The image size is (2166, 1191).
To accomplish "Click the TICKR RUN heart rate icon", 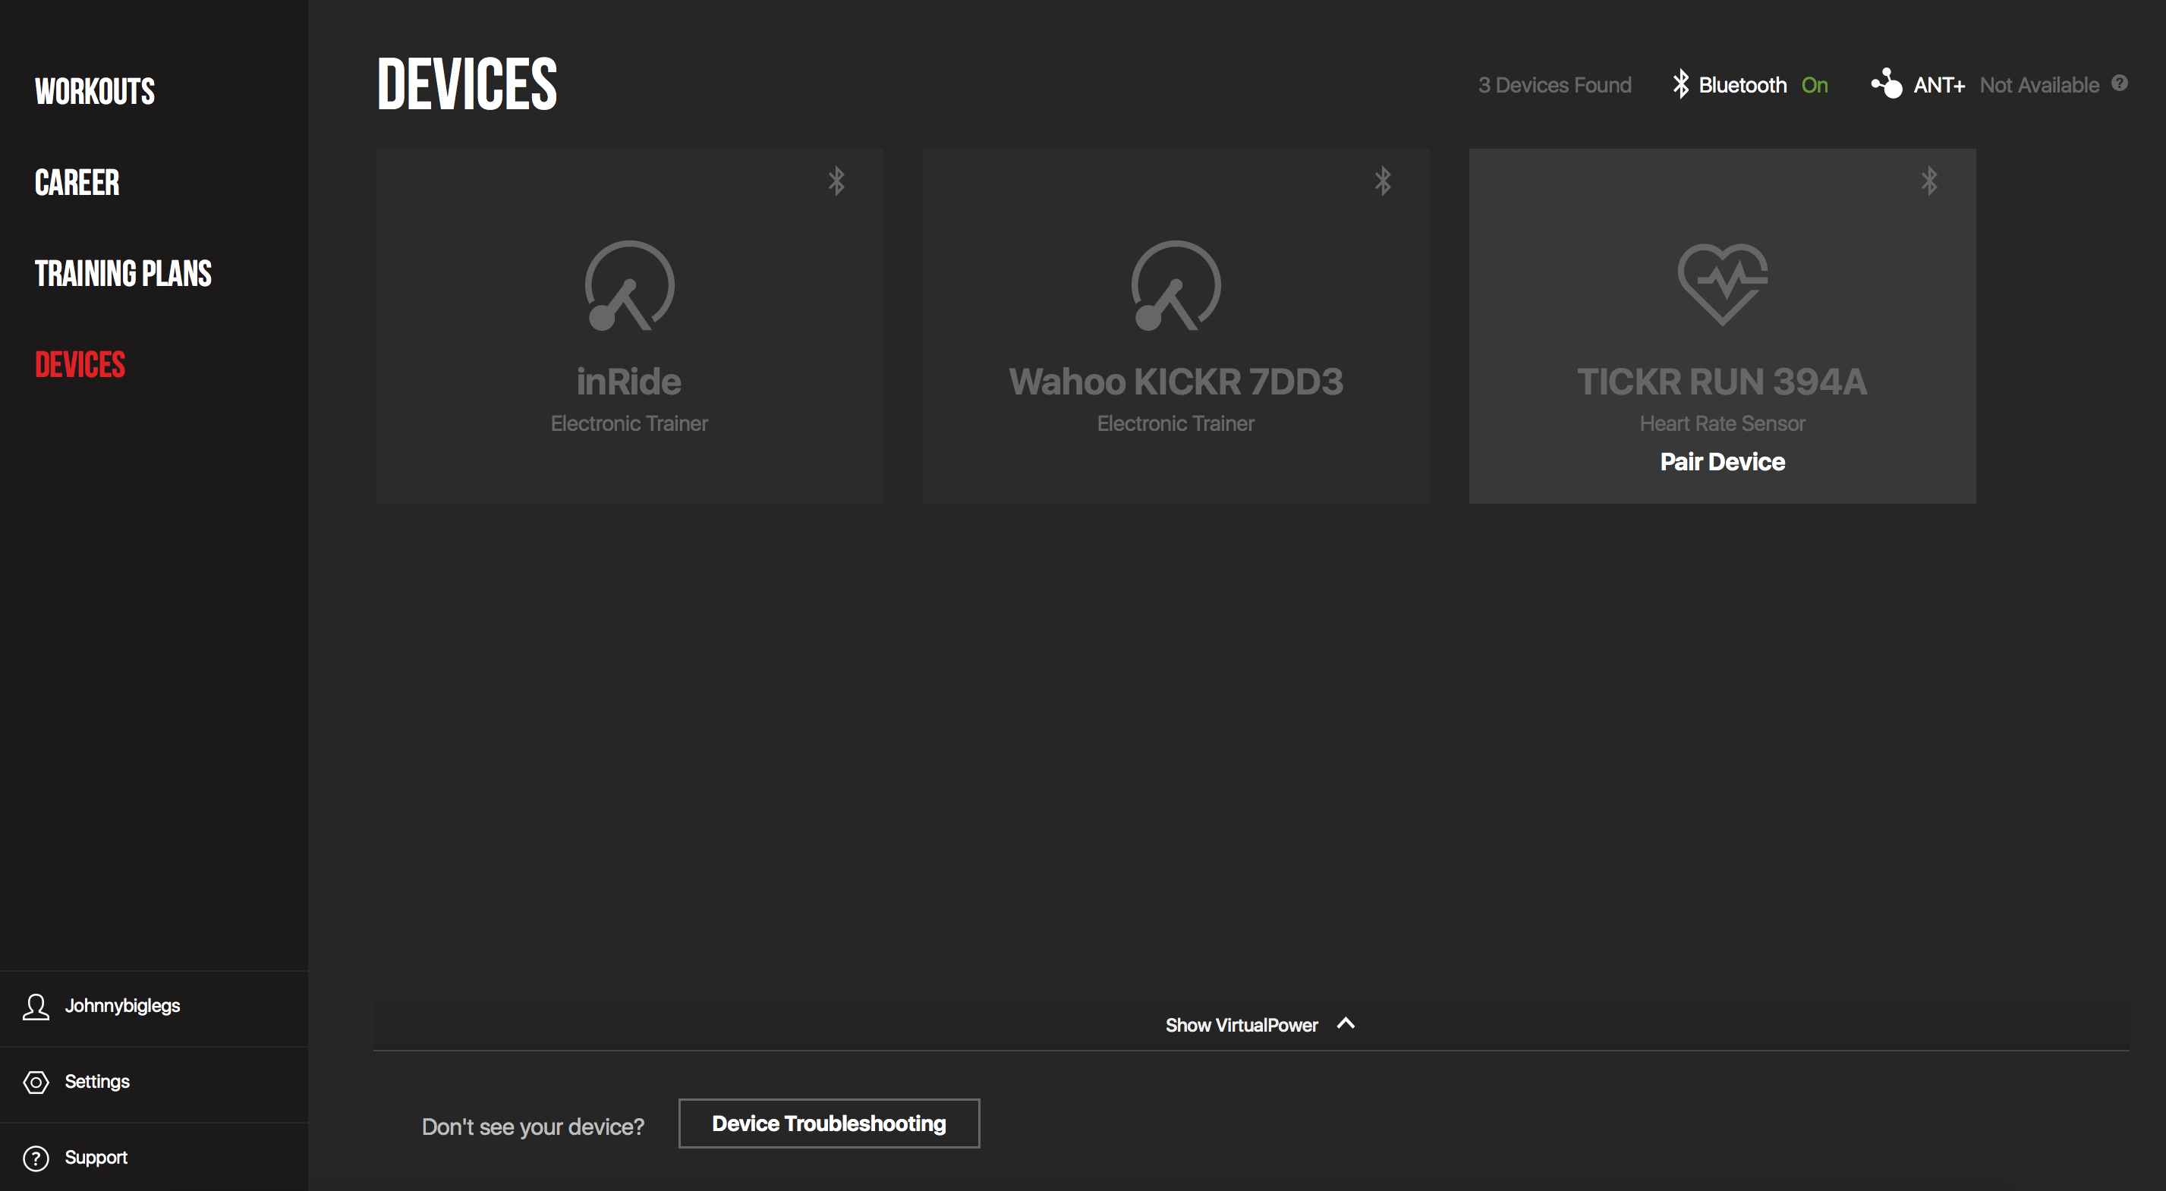I will click(1722, 283).
